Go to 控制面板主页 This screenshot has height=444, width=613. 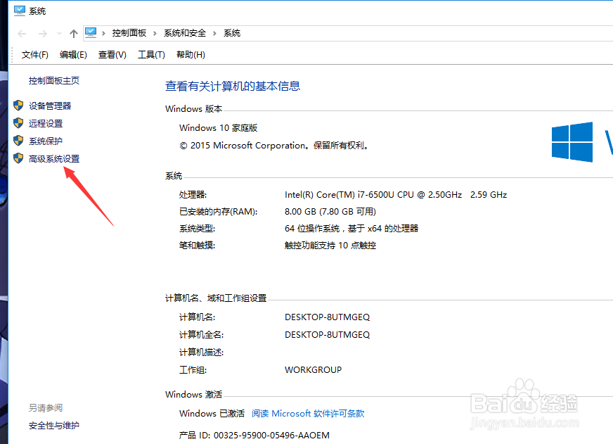tap(54, 81)
